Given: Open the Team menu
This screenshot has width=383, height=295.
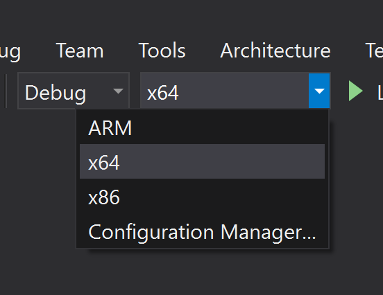Looking at the screenshot, I should coord(80,51).
